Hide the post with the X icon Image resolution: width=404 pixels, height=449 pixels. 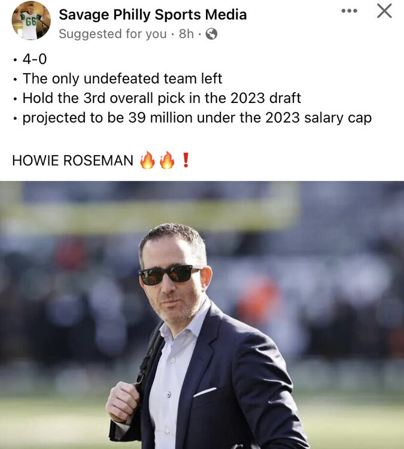point(384,11)
